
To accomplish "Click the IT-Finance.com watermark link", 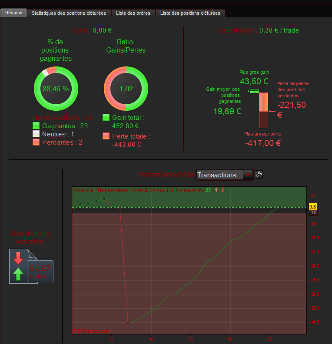I will (91, 331).
